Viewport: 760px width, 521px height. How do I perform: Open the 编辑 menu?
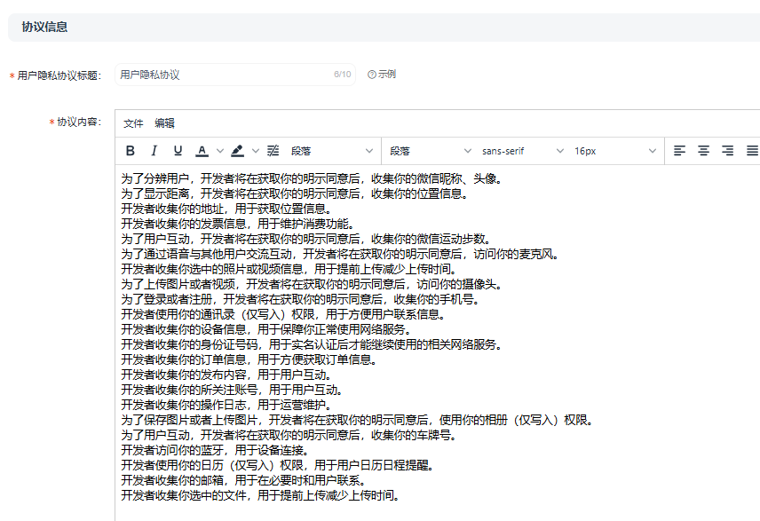pos(164,123)
